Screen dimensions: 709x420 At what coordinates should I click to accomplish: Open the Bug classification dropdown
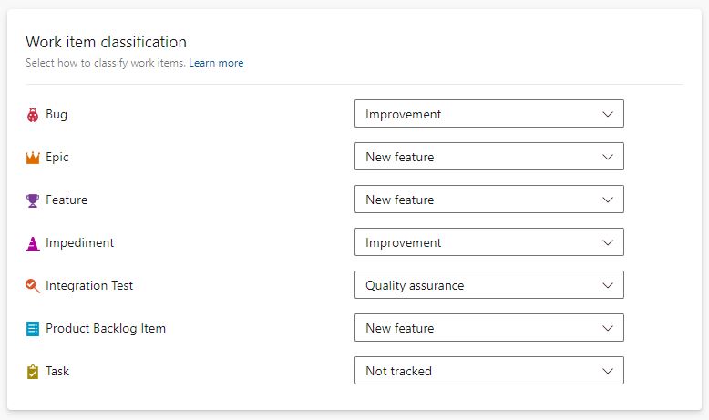click(x=488, y=114)
